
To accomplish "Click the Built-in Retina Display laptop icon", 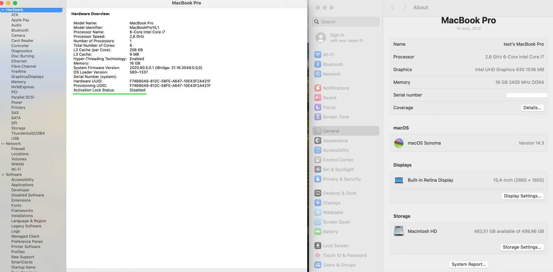I will pyautogui.click(x=399, y=180).
